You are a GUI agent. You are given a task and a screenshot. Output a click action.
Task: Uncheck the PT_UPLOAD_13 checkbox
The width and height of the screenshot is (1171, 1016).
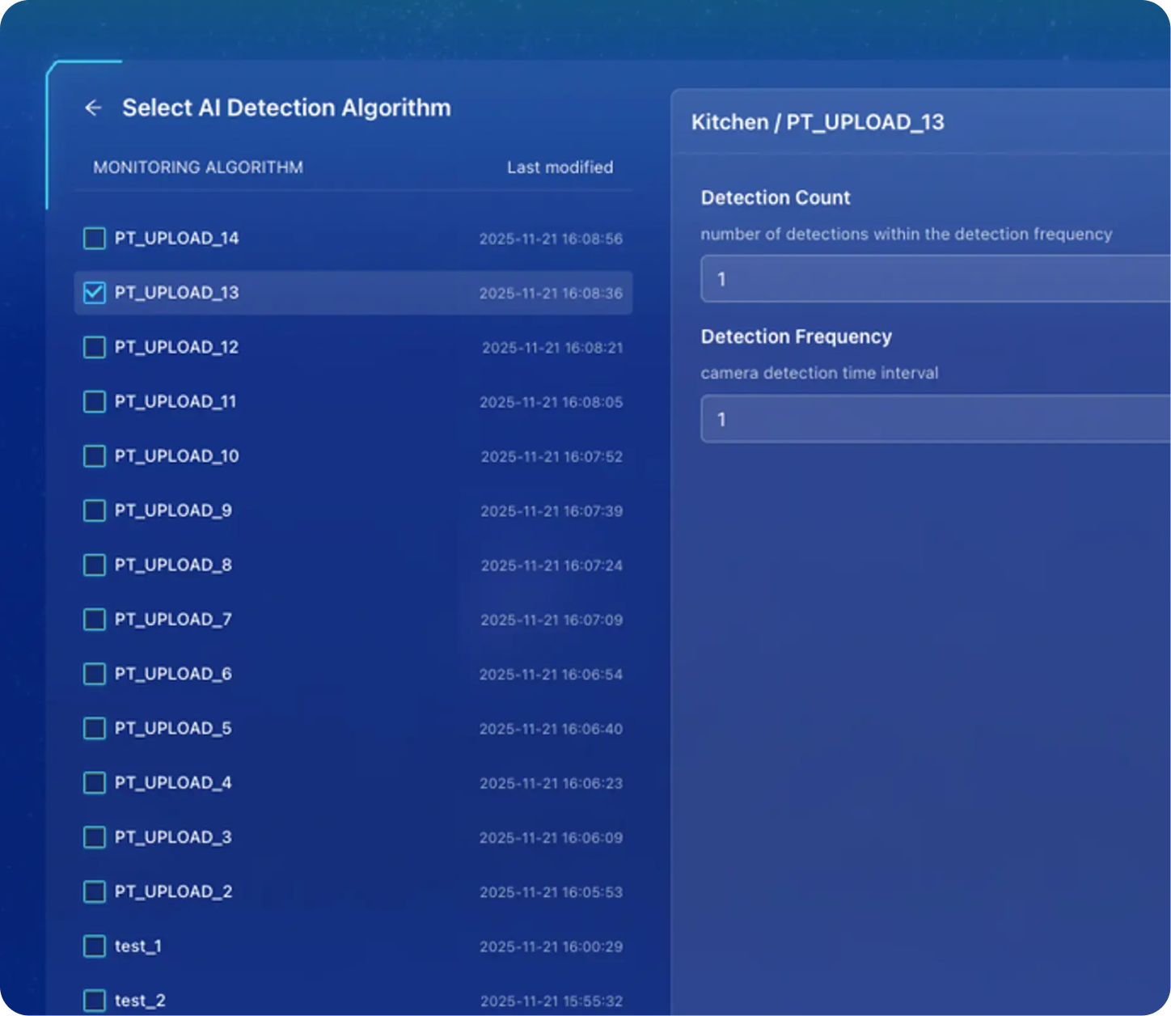click(95, 293)
